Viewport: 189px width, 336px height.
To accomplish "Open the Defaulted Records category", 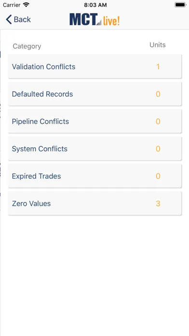I will tap(94, 94).
